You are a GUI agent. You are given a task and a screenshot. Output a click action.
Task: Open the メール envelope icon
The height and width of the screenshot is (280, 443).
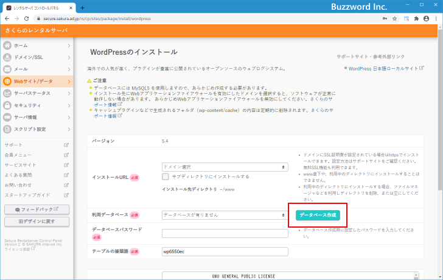(x=7, y=69)
